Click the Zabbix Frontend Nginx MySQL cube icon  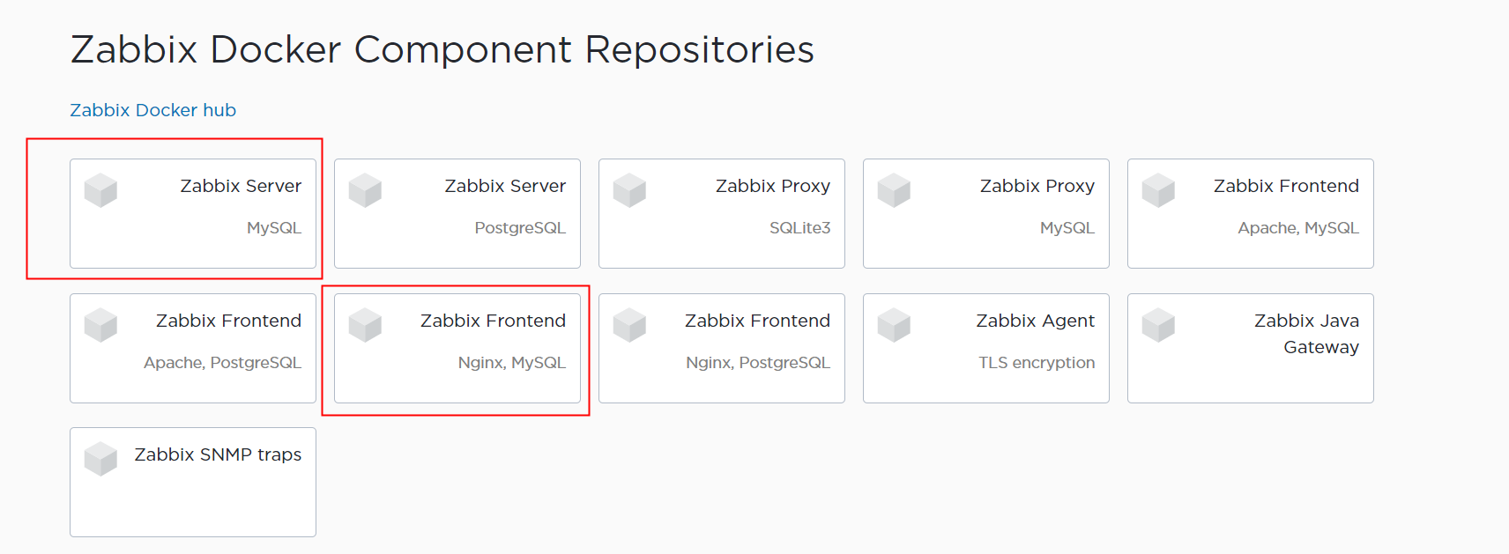[365, 324]
